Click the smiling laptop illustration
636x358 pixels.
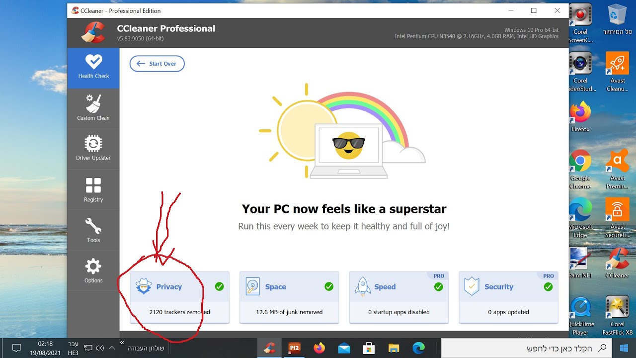[x=348, y=150]
